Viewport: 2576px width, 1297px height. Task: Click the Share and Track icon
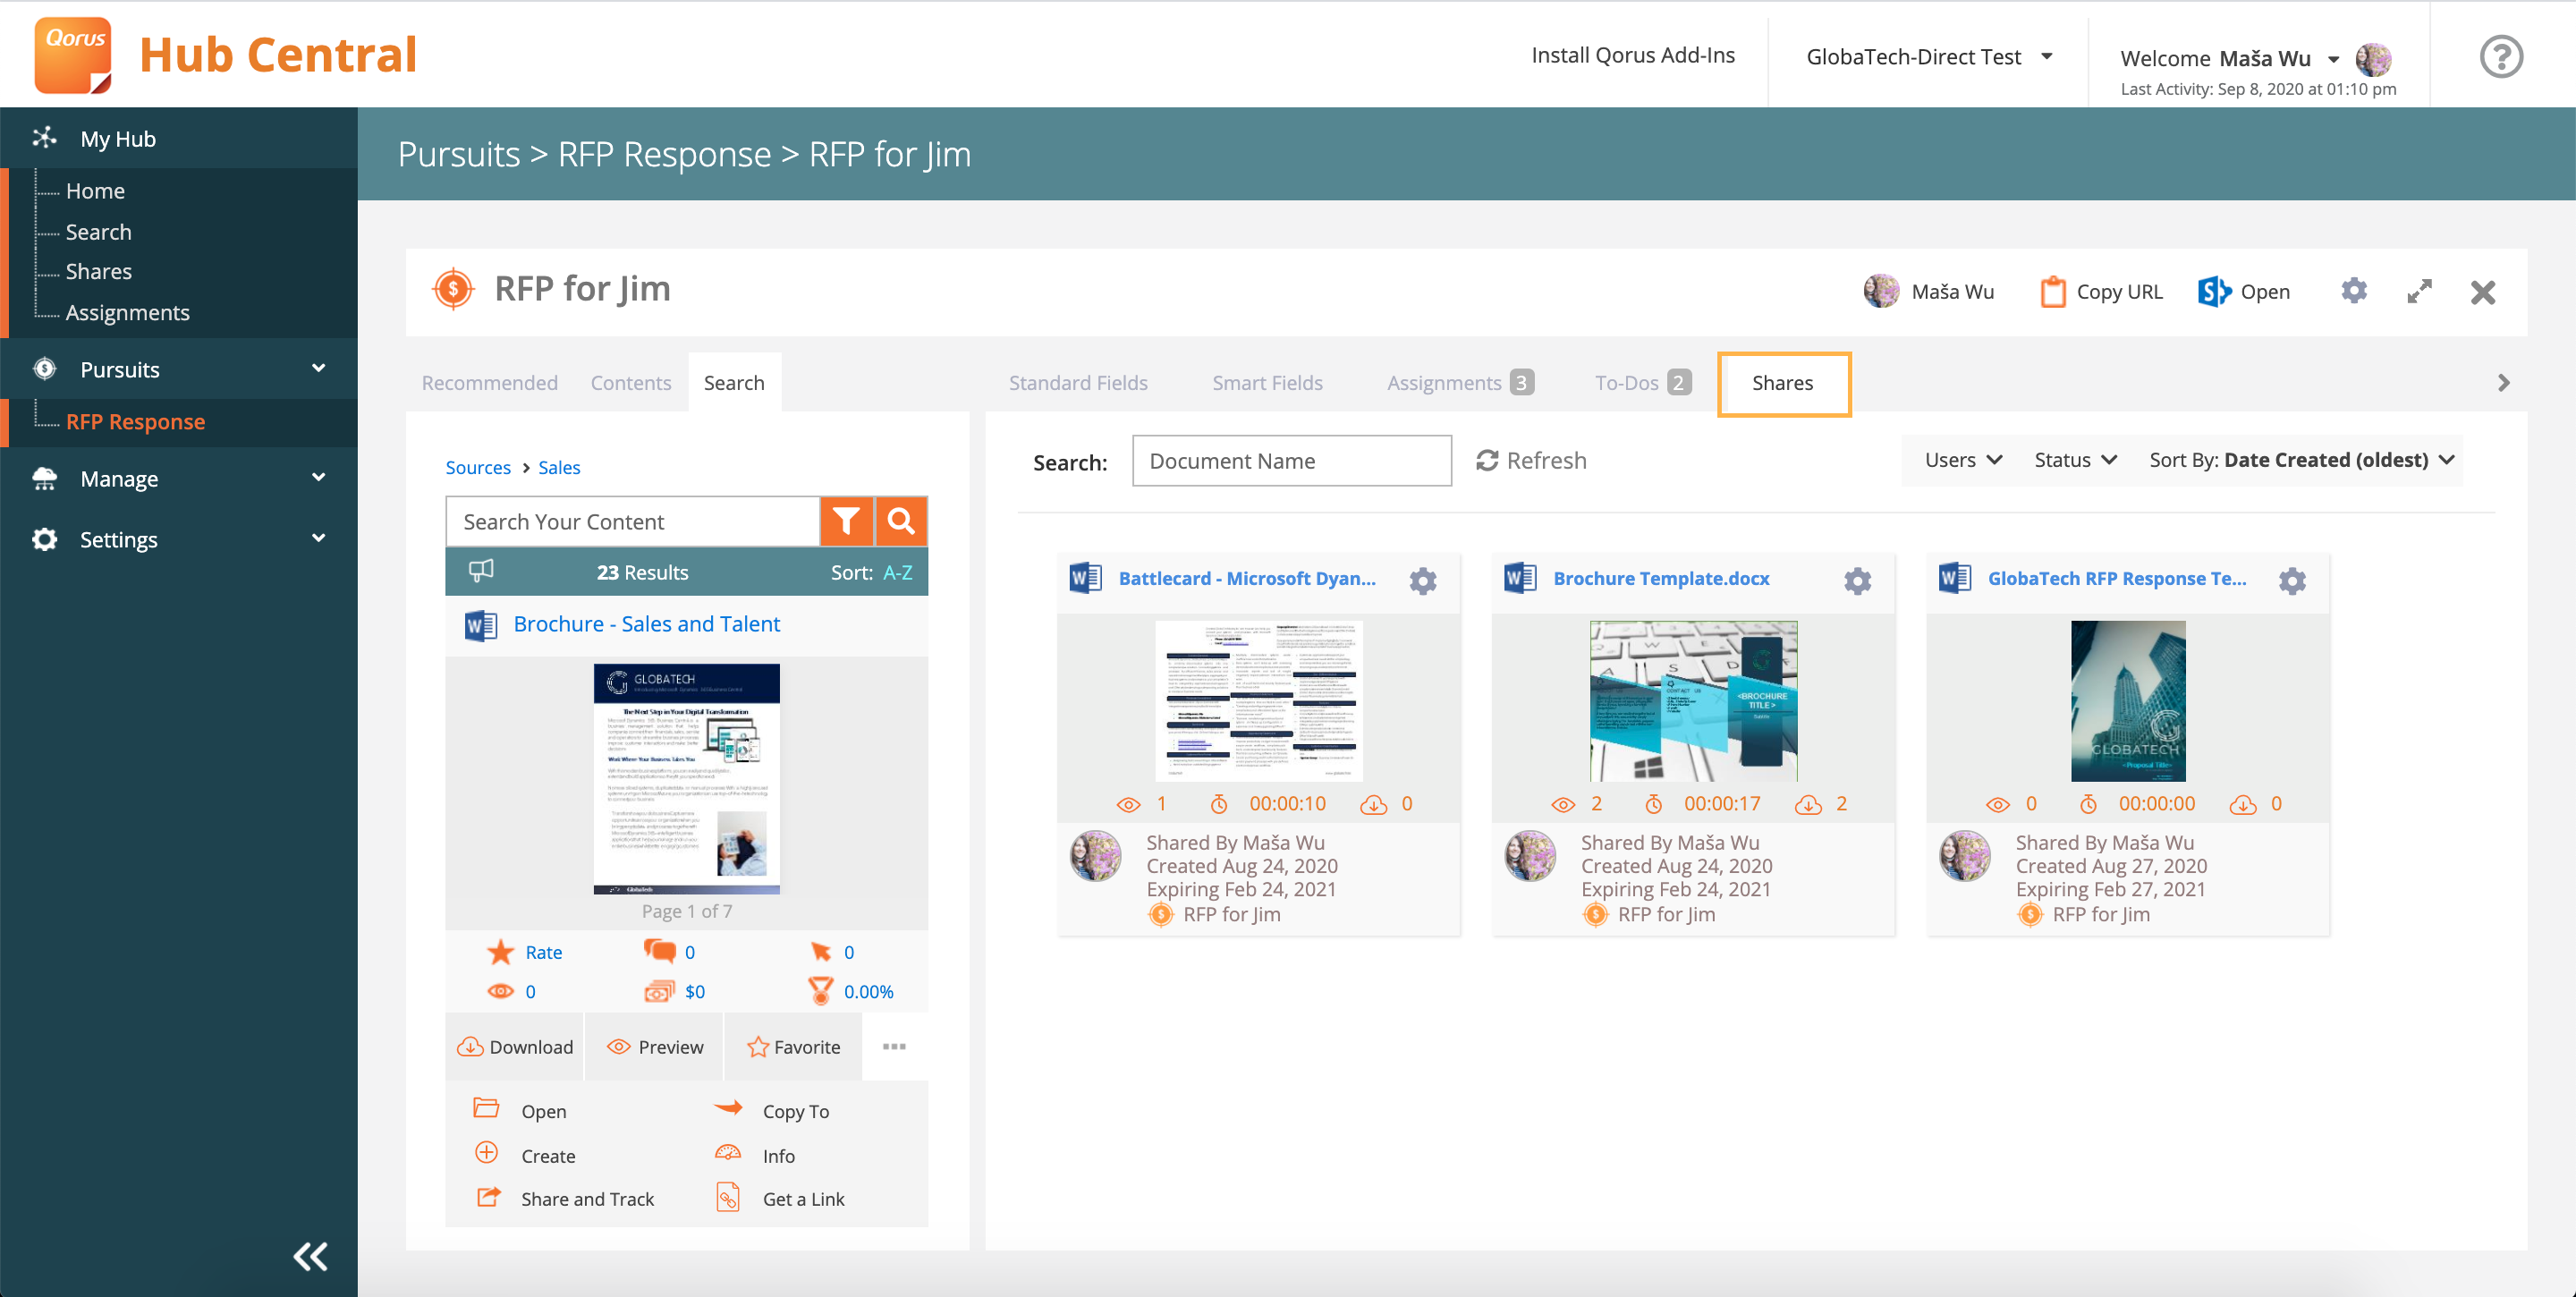point(488,1197)
